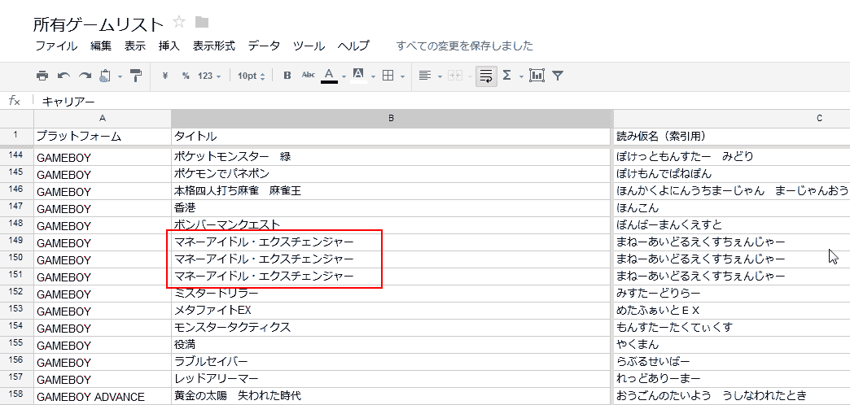This screenshot has width=850, height=405.
Task: Click the fx formula icon
Action: pyautogui.click(x=15, y=101)
